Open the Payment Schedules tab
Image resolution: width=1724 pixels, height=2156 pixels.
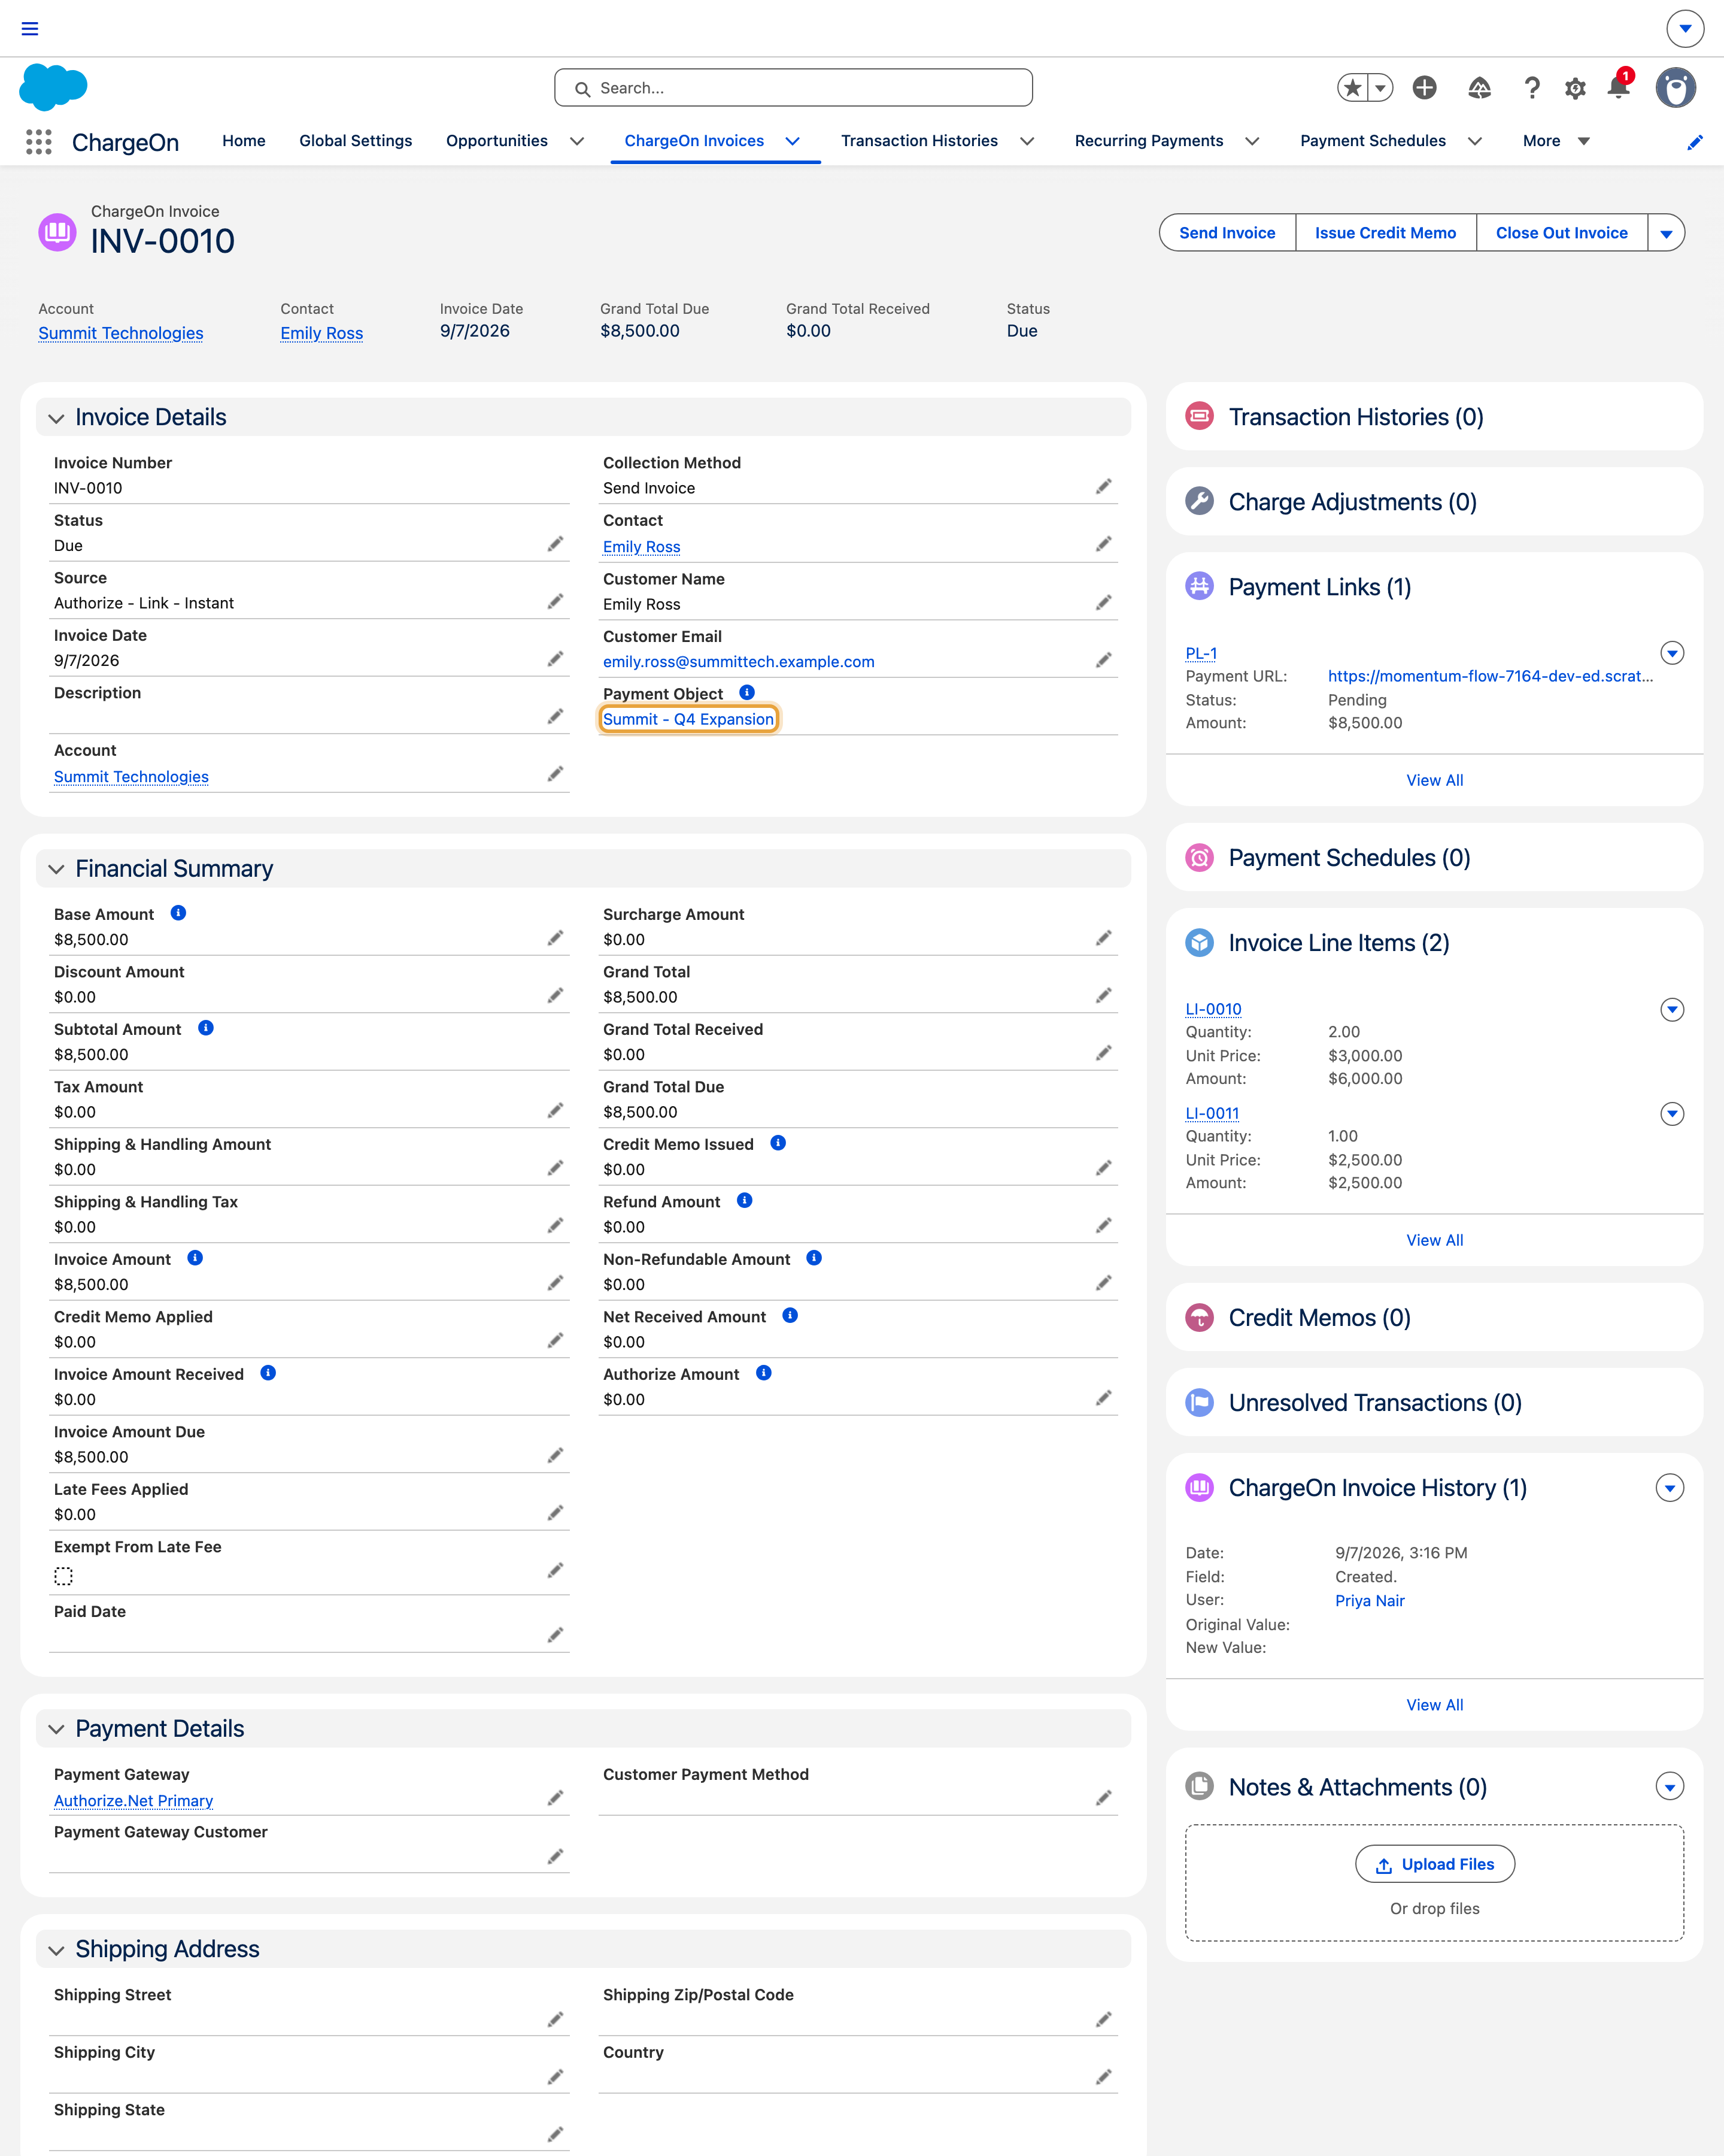[1372, 141]
